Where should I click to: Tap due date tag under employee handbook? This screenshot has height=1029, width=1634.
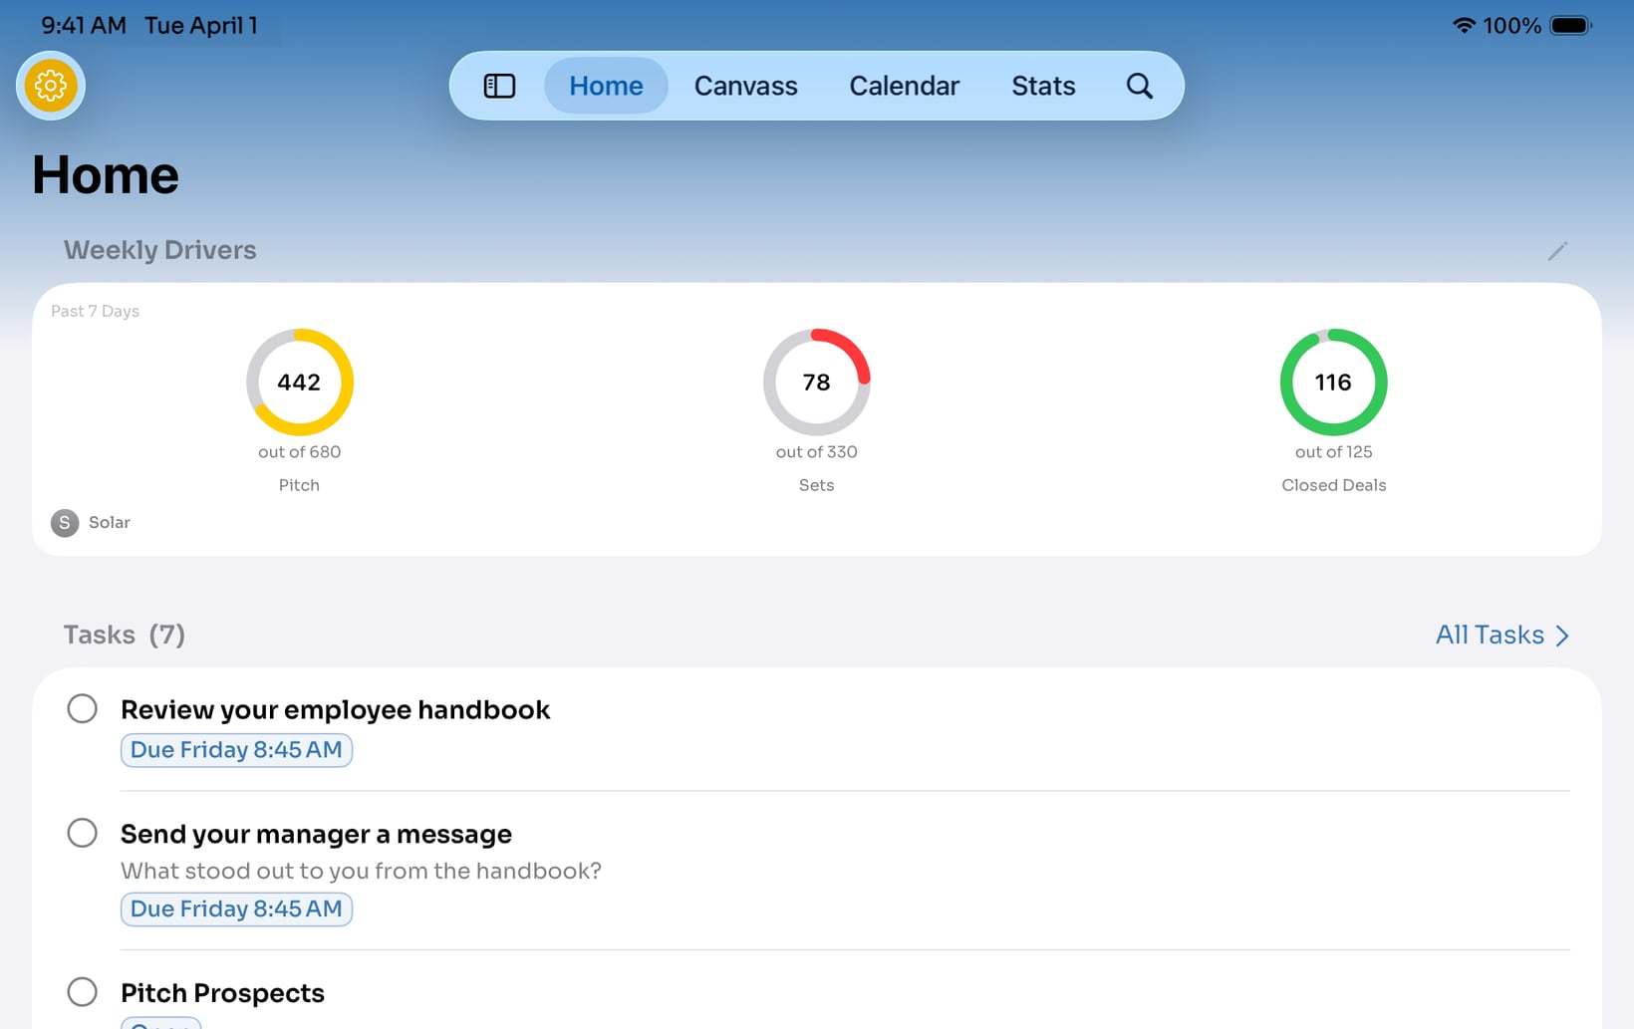[x=236, y=750]
